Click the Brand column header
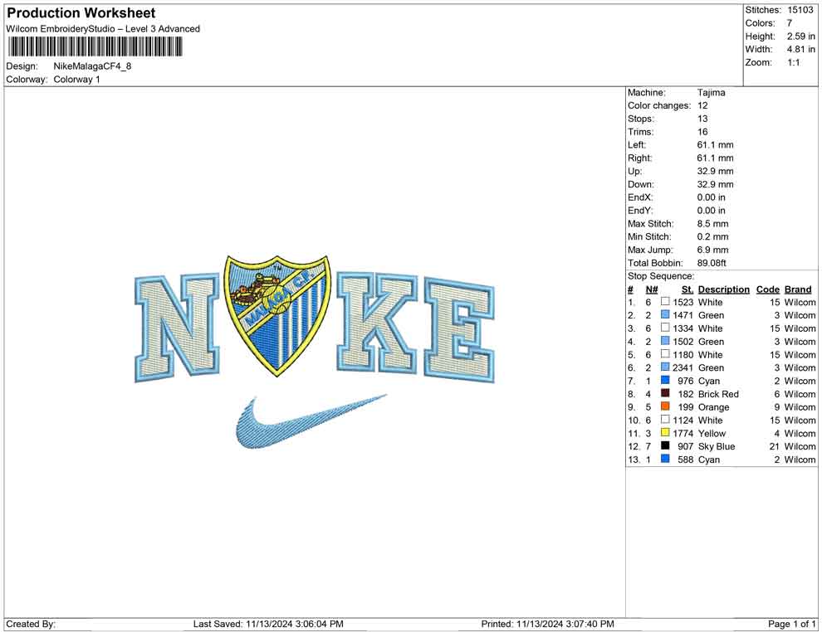Screen dimensions: 822x632 tap(798, 289)
